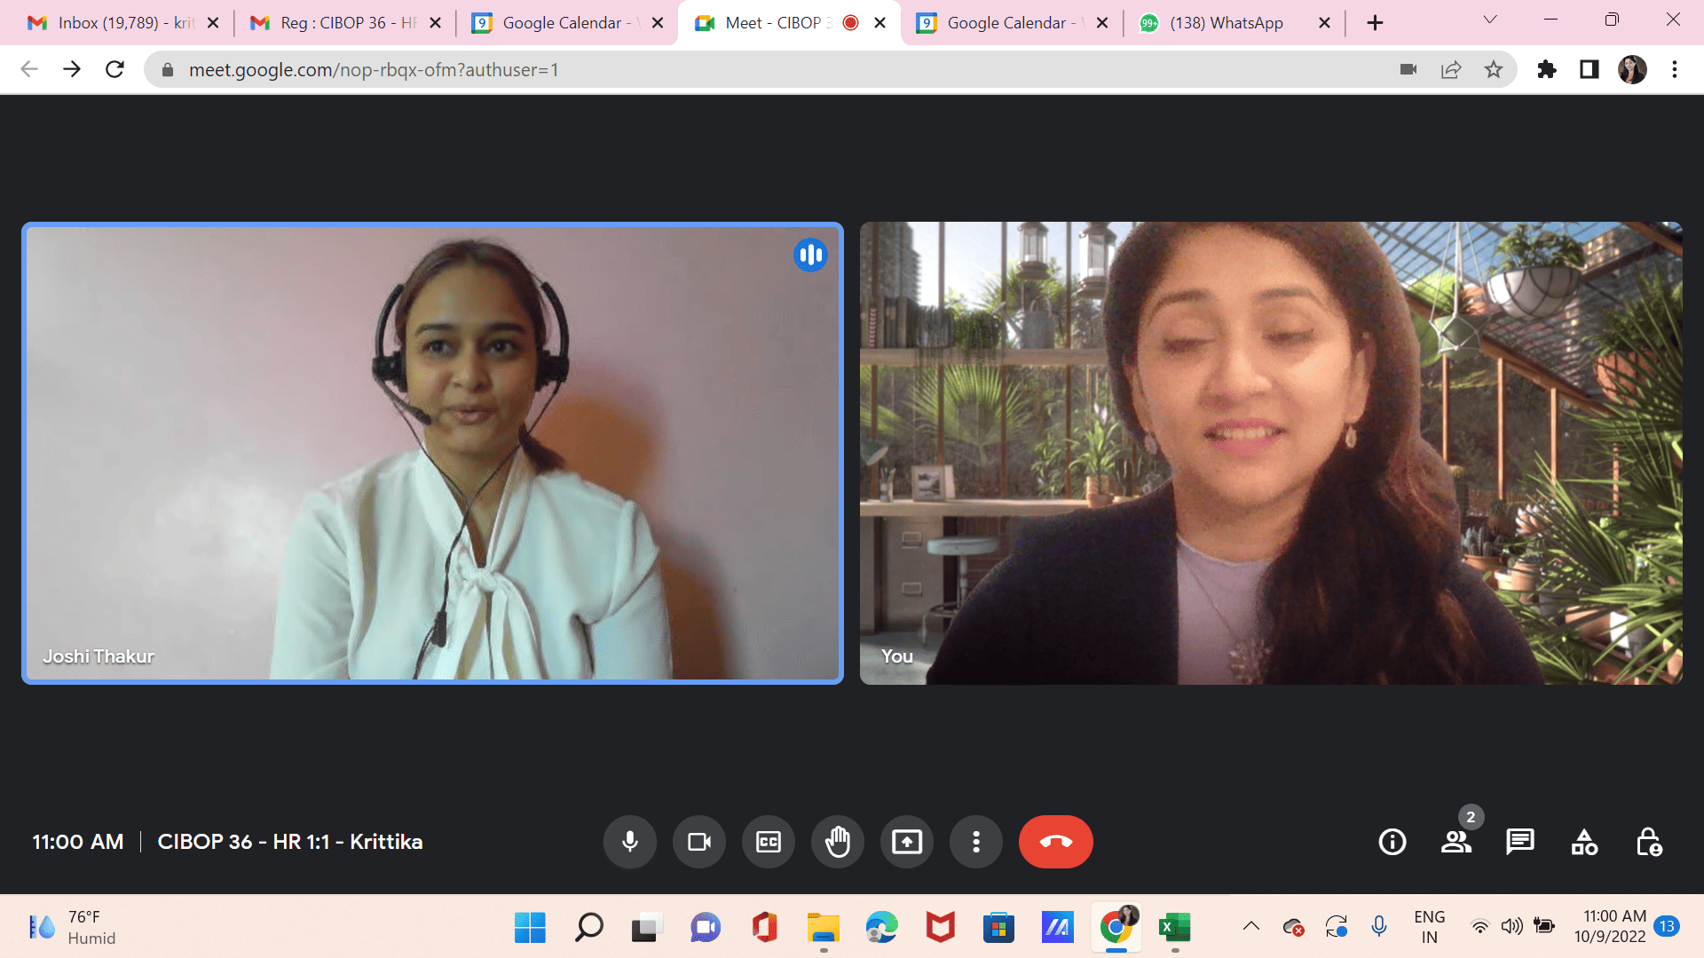Leave the call with red hang-up button

1056,842
